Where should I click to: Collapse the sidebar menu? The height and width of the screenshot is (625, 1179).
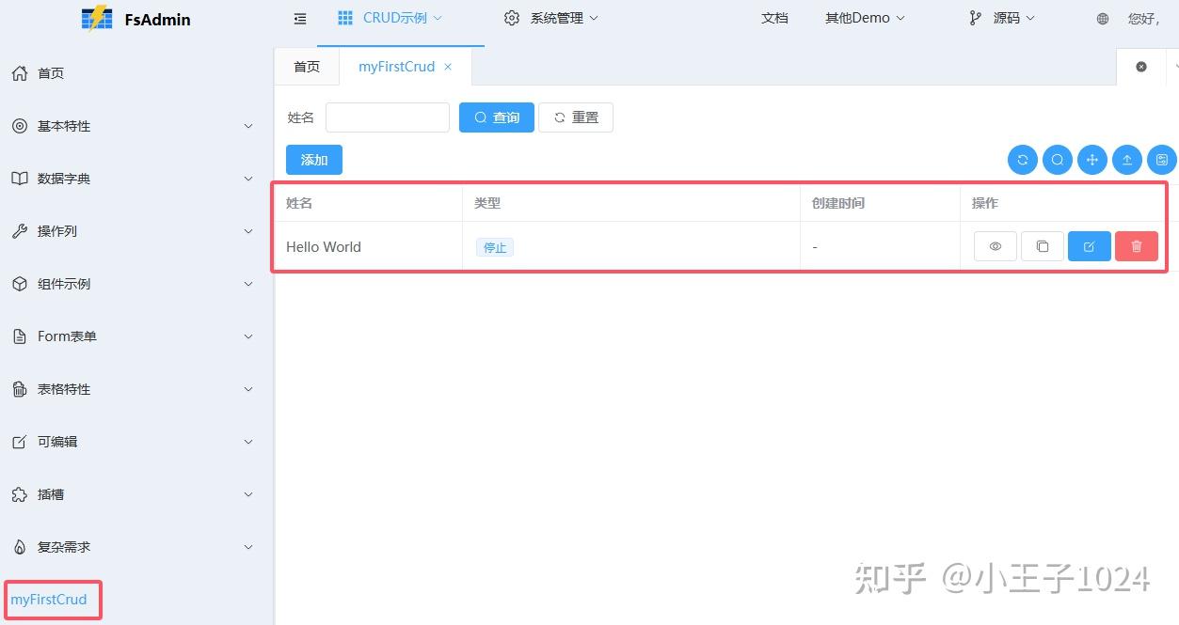point(299,18)
